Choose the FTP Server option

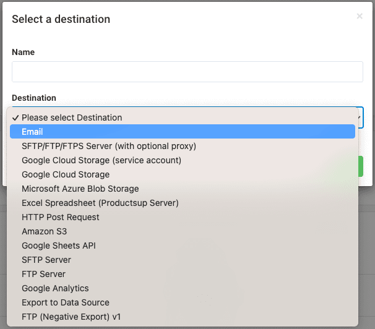(43, 274)
